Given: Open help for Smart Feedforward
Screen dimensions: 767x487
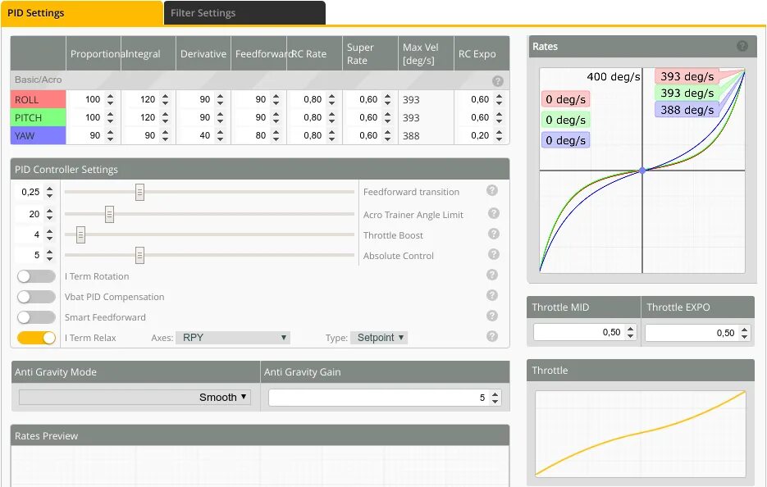Looking at the screenshot, I should [x=492, y=316].
